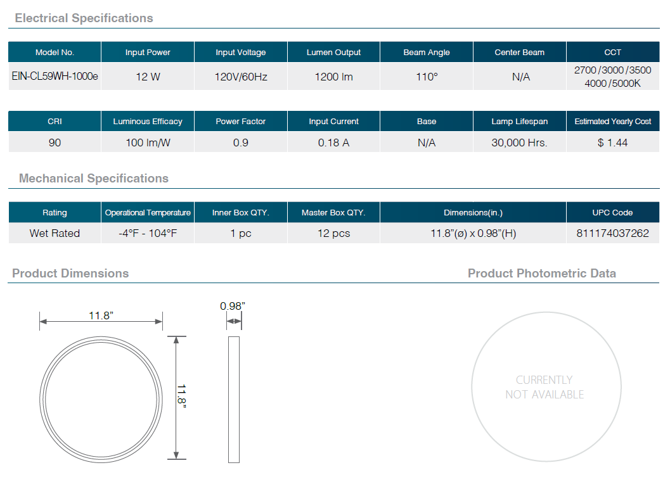
Task: Click the 12 W input power value
Action: [x=148, y=77]
